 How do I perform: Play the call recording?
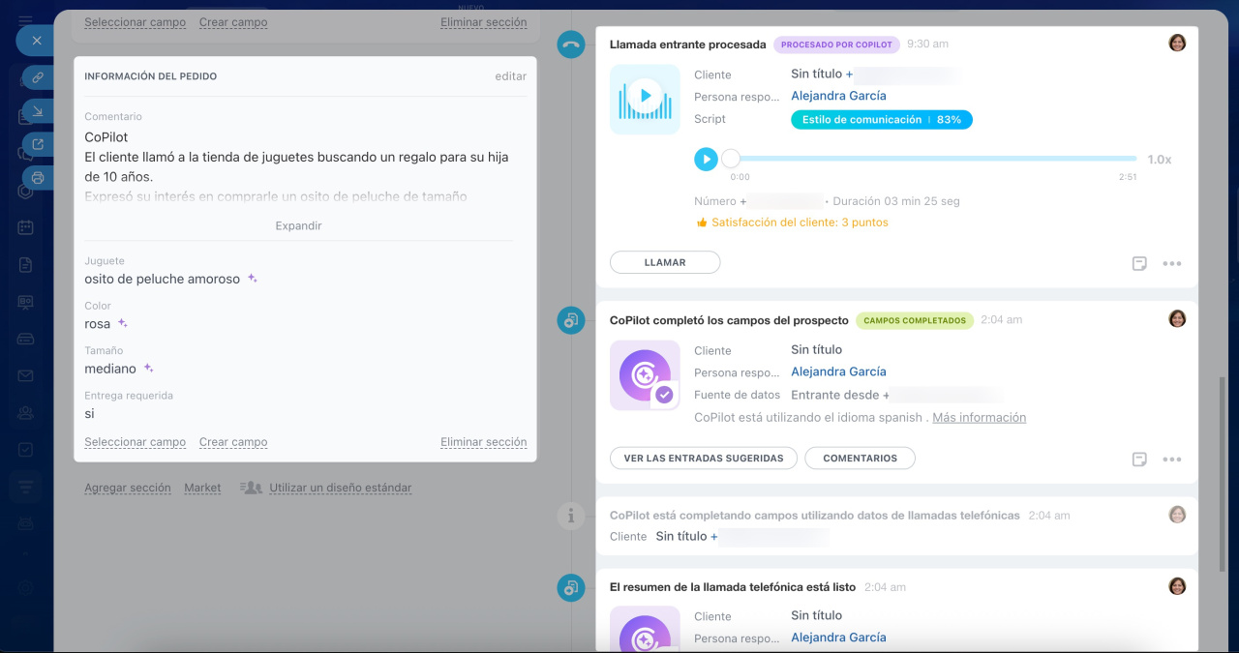click(x=706, y=159)
